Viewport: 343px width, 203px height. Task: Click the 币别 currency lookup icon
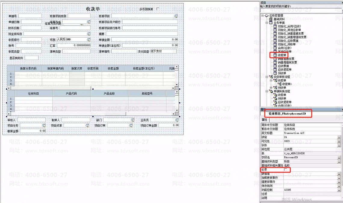pos(88,40)
